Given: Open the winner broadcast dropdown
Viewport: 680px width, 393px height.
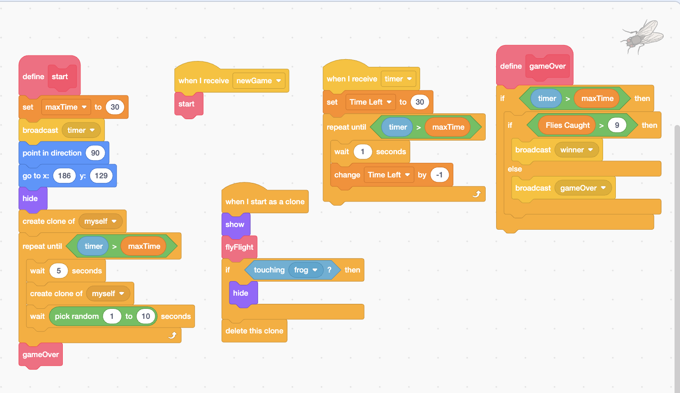Looking at the screenshot, I should pyautogui.click(x=577, y=150).
